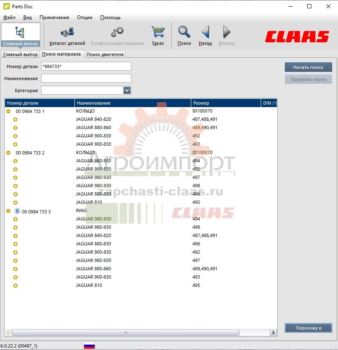Select part number 00 0984 733 1

(x=30, y=111)
